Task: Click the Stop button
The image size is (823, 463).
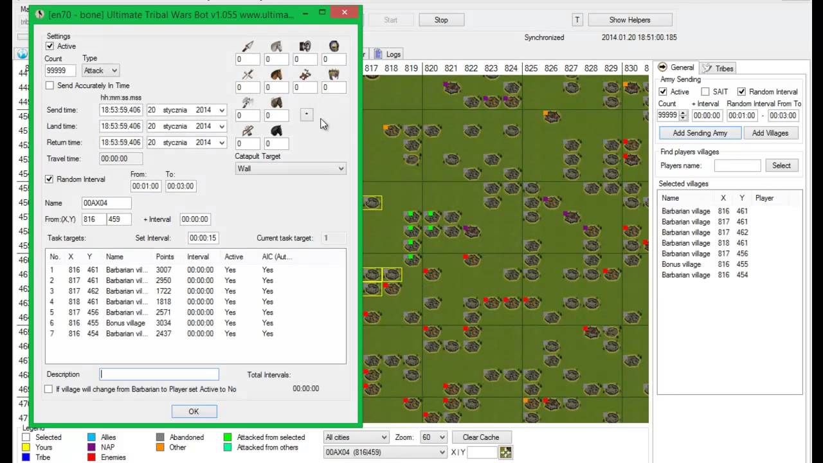Action: point(441,20)
